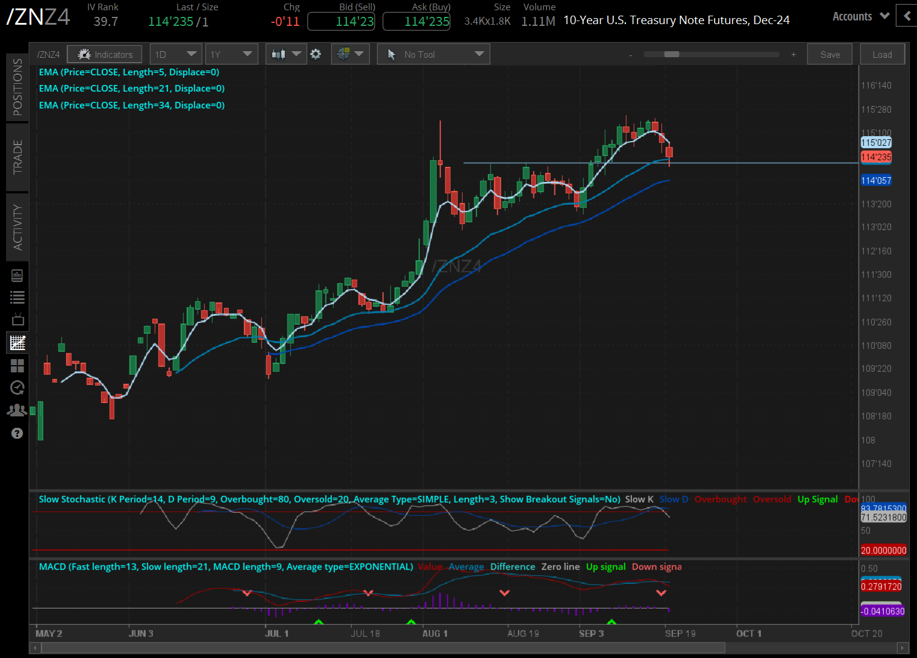Screen dimensions: 917x658
Task: Open the four-tile dashboard icon
Action: coord(17,366)
